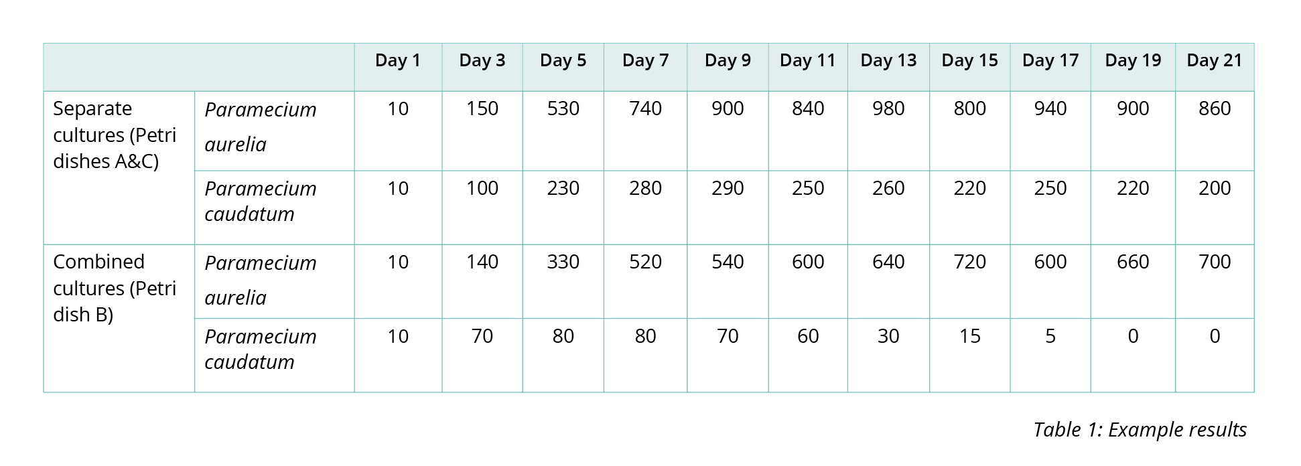
Task: Select the cell with value 100
Action: pos(482,188)
